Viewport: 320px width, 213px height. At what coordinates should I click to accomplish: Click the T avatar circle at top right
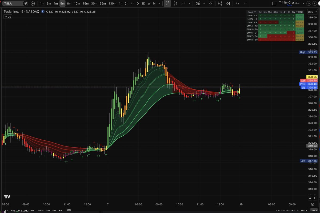click(314, 3)
